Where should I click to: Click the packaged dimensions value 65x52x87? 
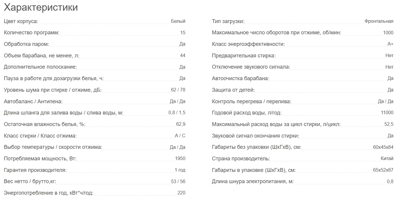(x=383, y=170)
